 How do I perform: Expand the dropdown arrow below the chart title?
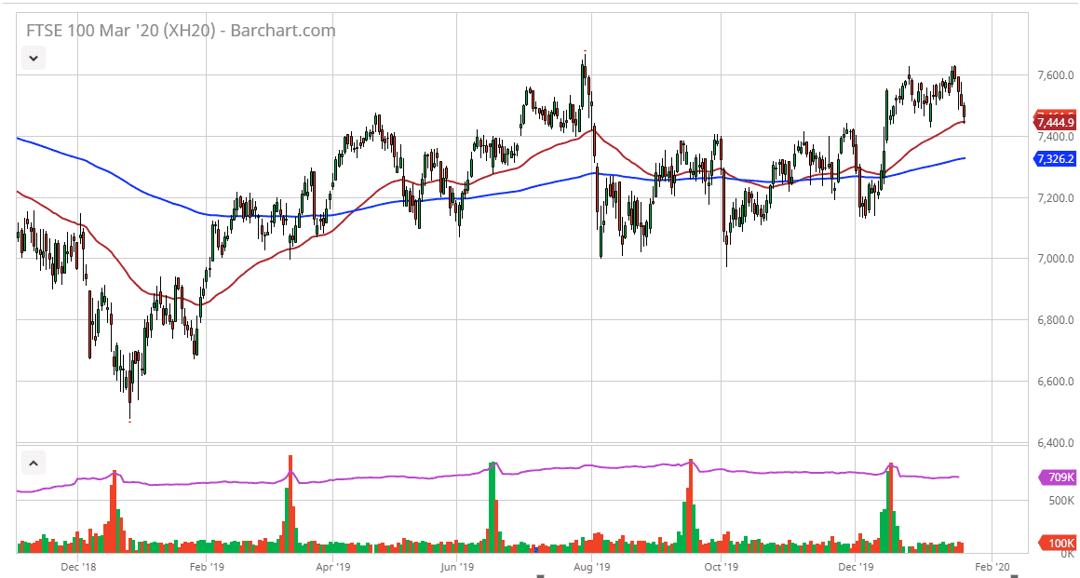(x=33, y=58)
